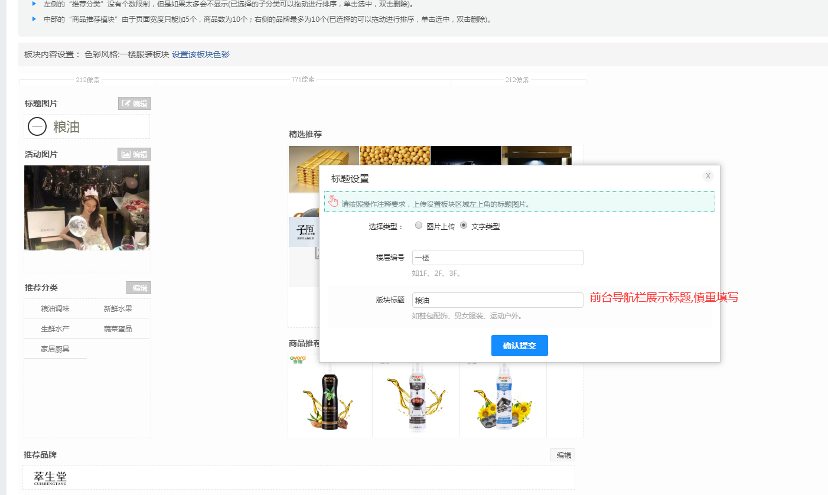Screen dimensions: 828x495
Task: Click the 标题图片 edit button
Action: (x=134, y=103)
